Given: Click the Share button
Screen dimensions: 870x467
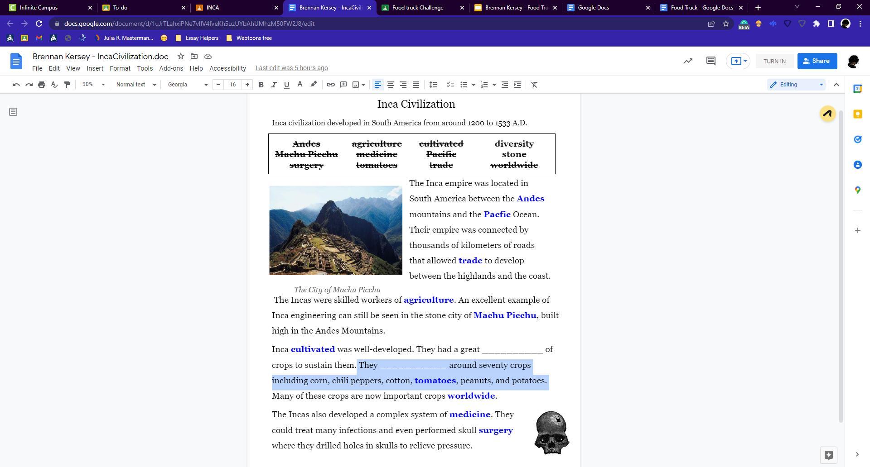Looking at the screenshot, I should click(x=817, y=61).
